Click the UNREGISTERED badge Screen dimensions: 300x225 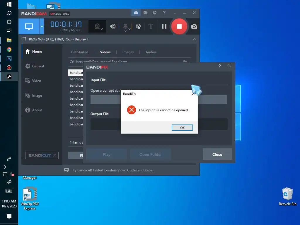click(60, 14)
